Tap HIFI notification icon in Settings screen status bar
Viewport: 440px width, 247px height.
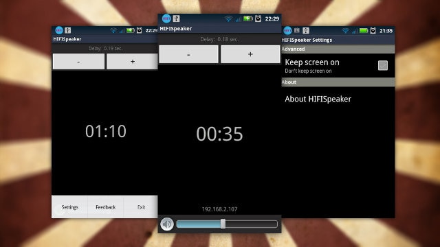pos(287,30)
